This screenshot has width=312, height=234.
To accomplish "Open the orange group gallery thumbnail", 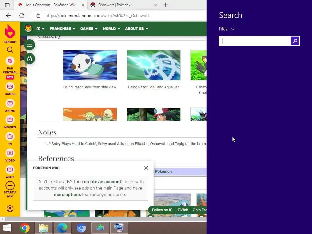I will click(x=90, y=114).
